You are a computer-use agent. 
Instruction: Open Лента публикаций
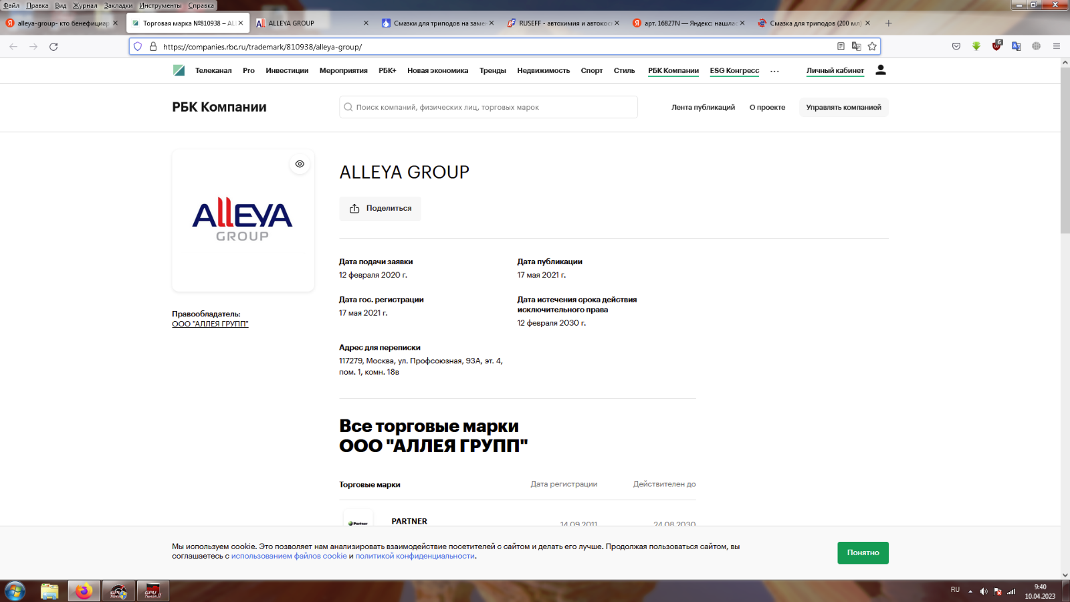pyautogui.click(x=703, y=107)
